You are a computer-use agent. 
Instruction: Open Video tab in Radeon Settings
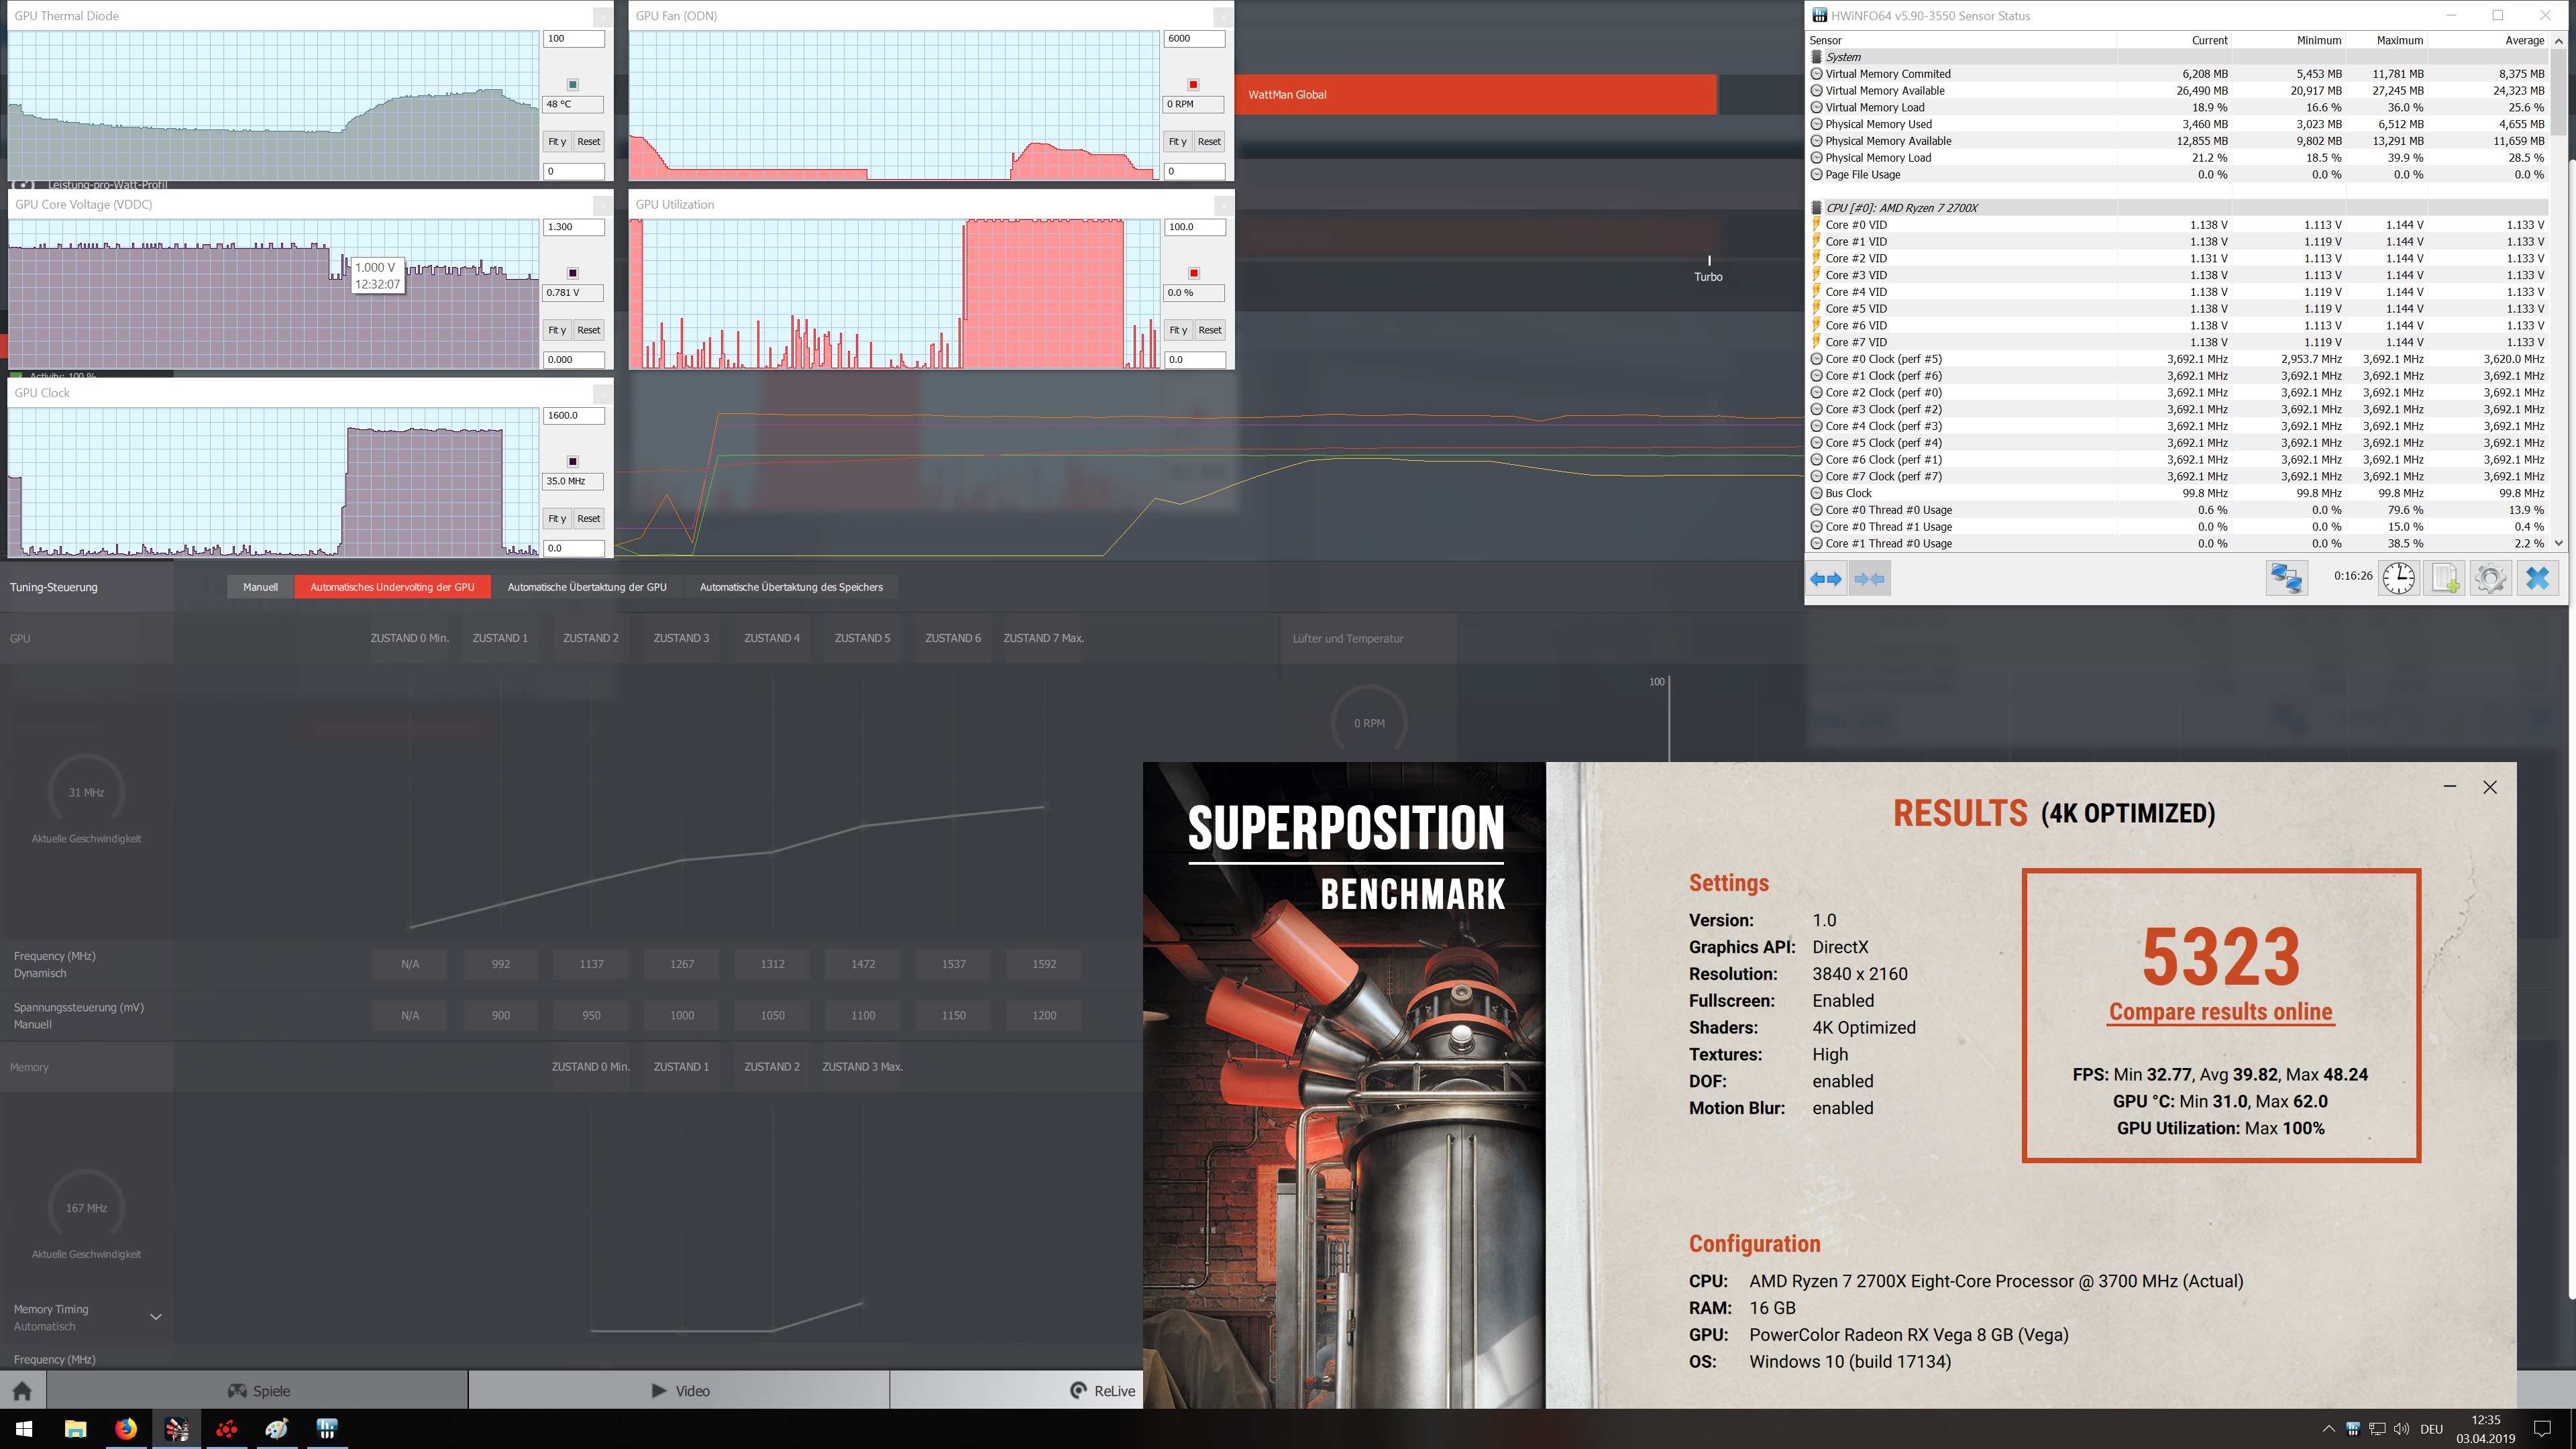(680, 1391)
